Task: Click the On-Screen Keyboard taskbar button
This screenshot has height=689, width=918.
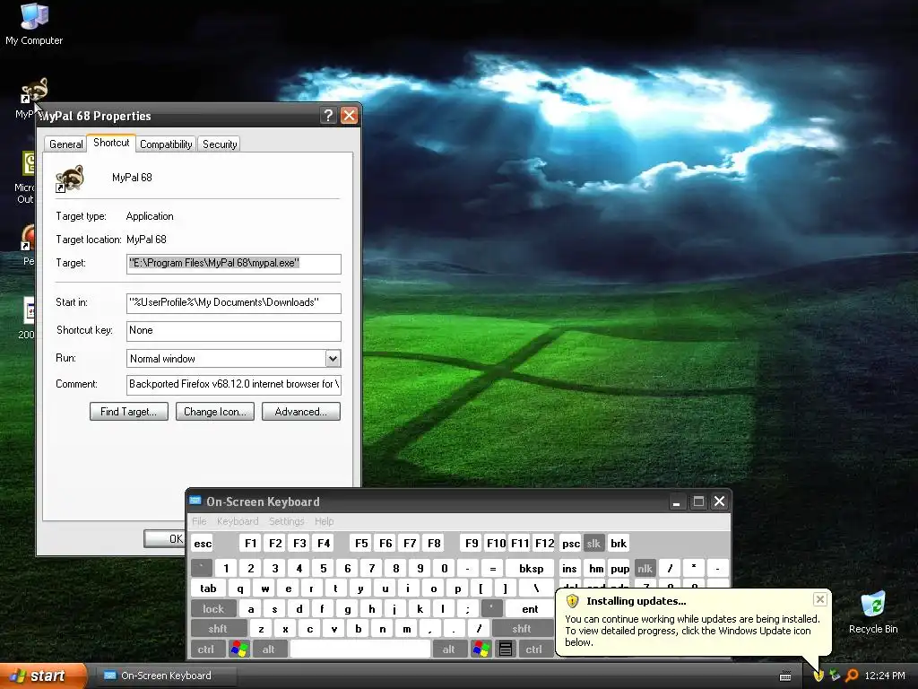Action: pos(166,676)
